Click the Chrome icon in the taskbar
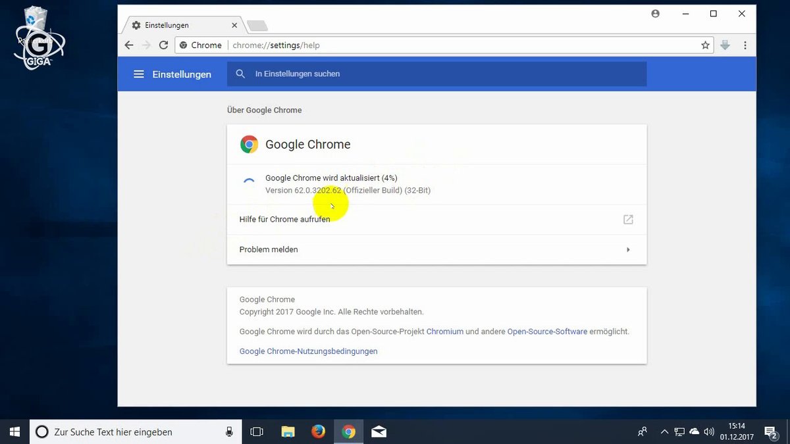Viewport: 790px width, 444px height. [348, 432]
